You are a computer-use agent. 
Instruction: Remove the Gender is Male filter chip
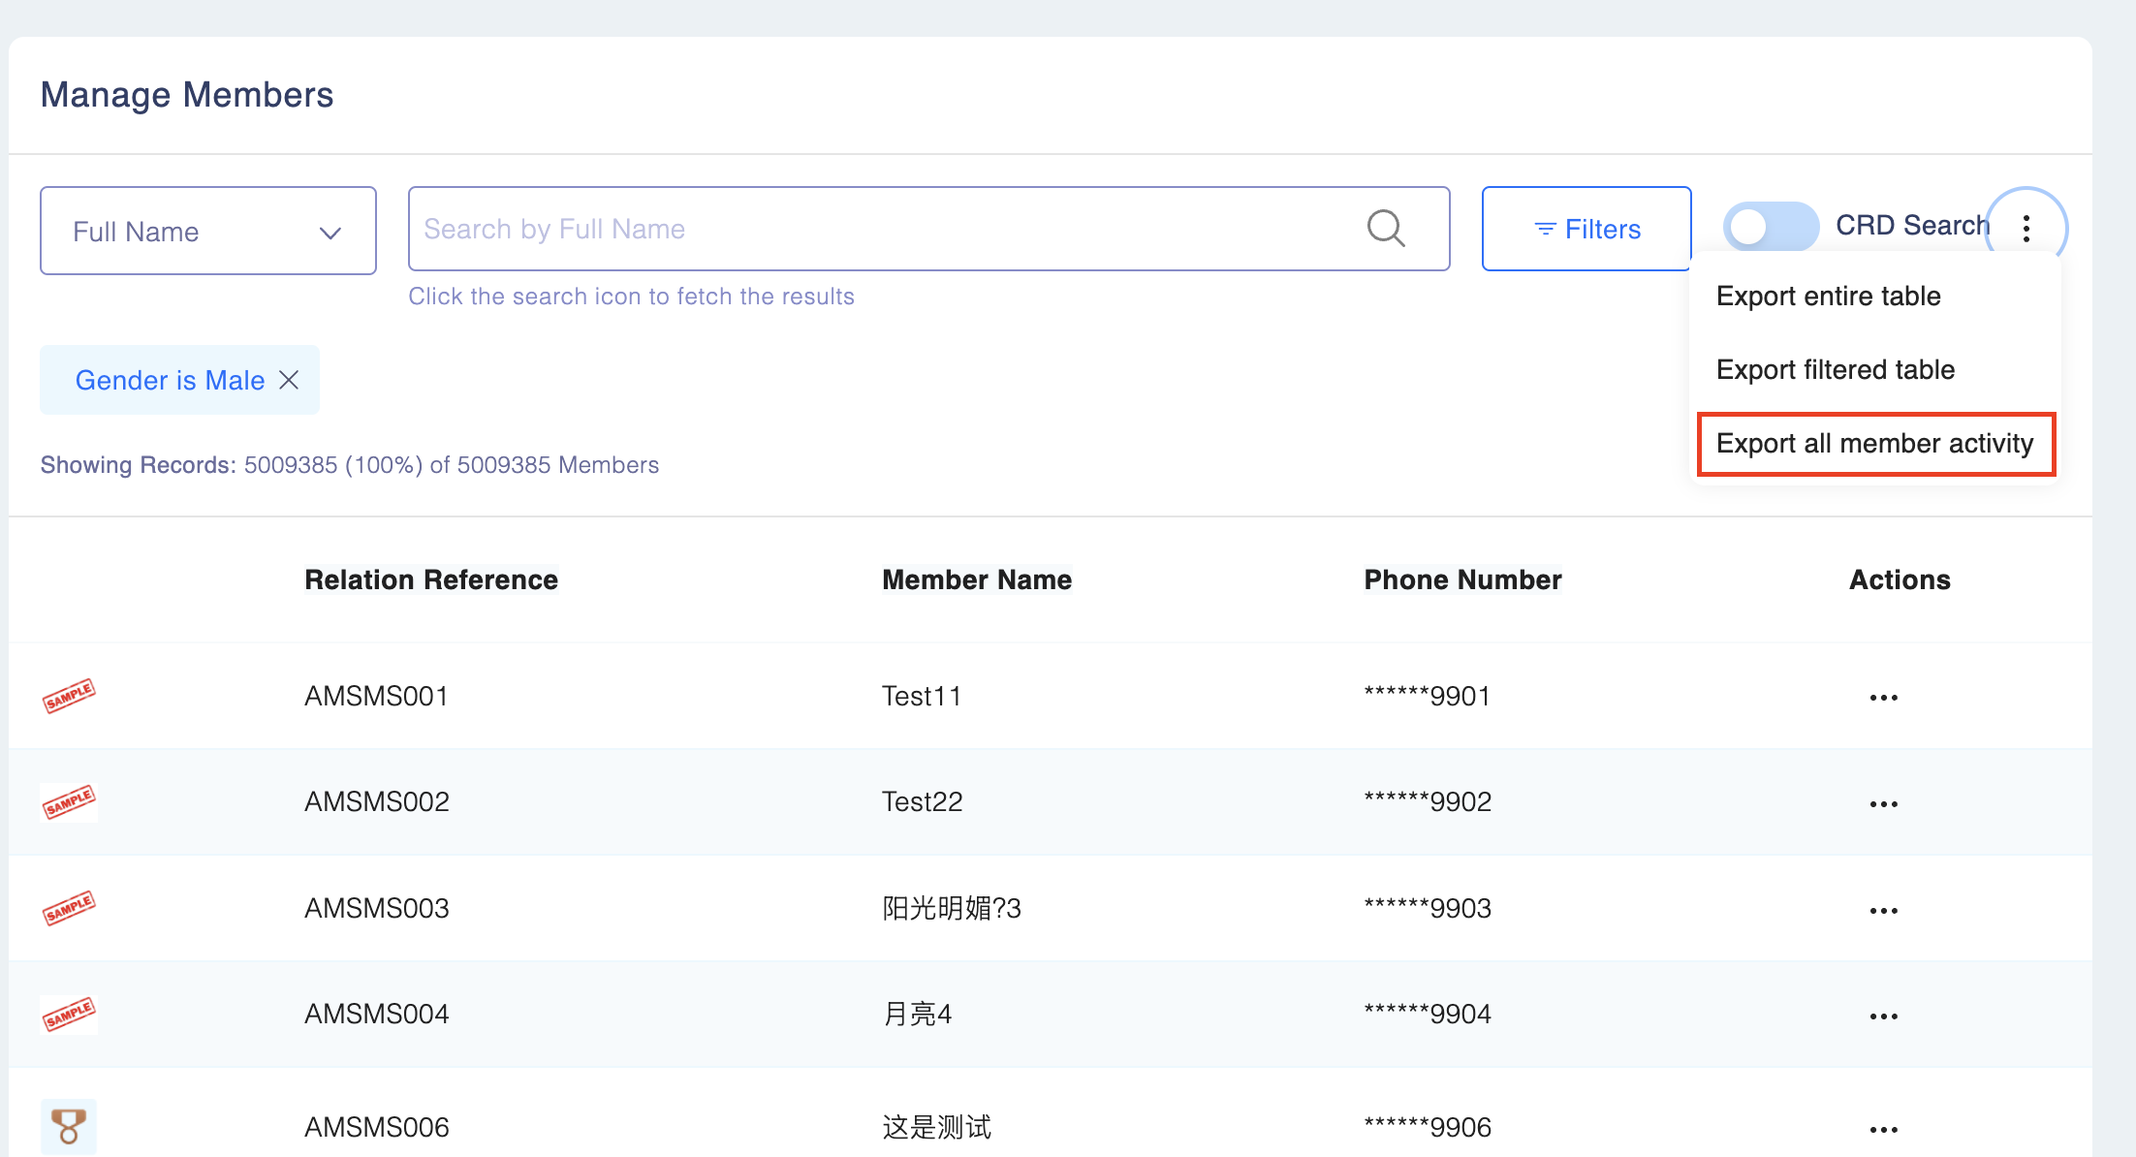tap(289, 380)
